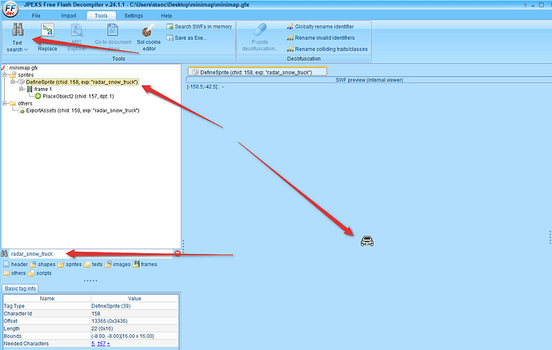Switch to the Tools ribbon tab
Image resolution: width=552 pixels, height=350 pixels.
tap(101, 16)
